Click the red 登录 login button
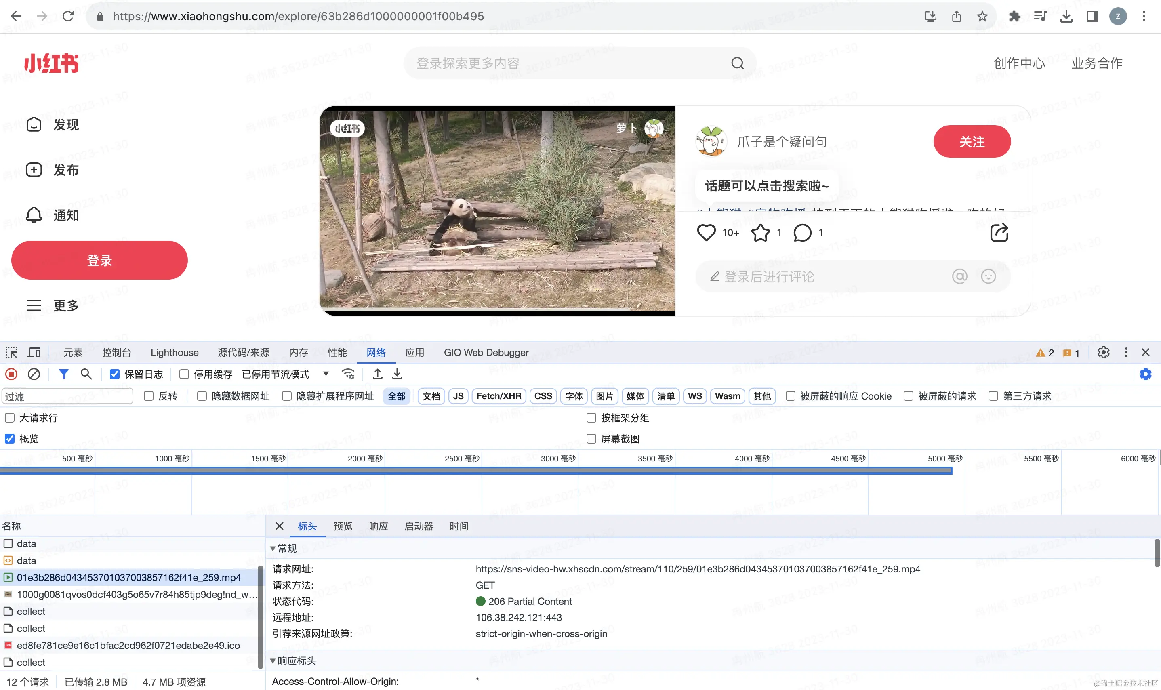1161x690 pixels. coord(99,261)
